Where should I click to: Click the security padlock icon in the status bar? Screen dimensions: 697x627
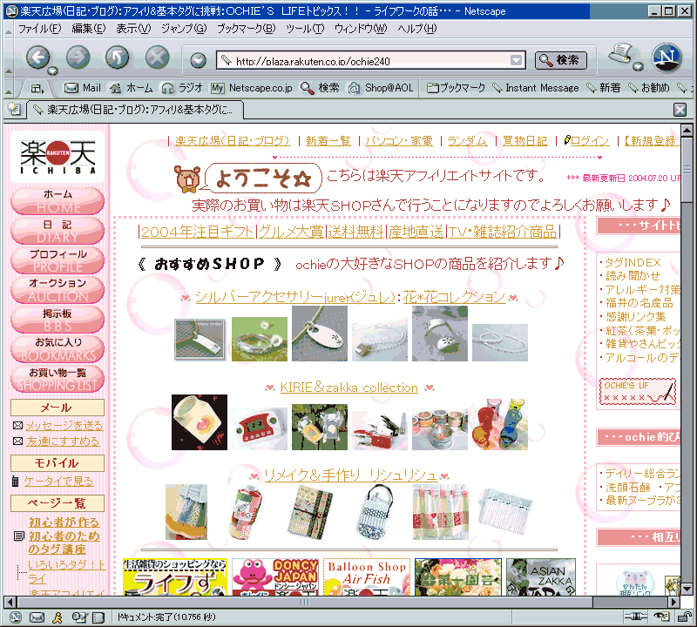(x=684, y=617)
